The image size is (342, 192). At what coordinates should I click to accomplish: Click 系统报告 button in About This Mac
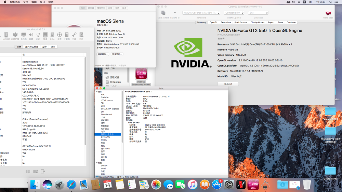(x=103, y=54)
